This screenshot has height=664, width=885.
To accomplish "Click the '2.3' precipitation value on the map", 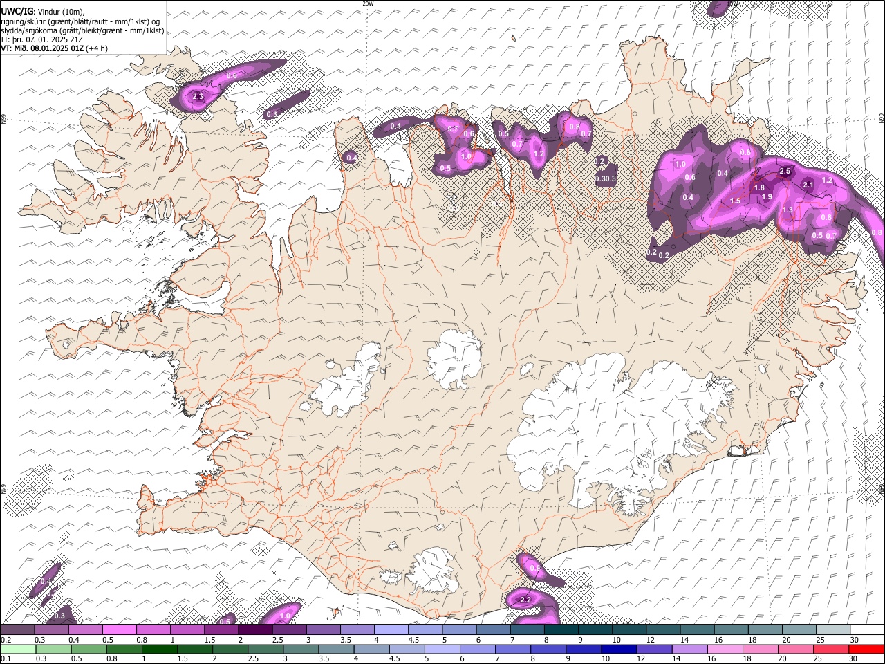I will pos(198,97).
